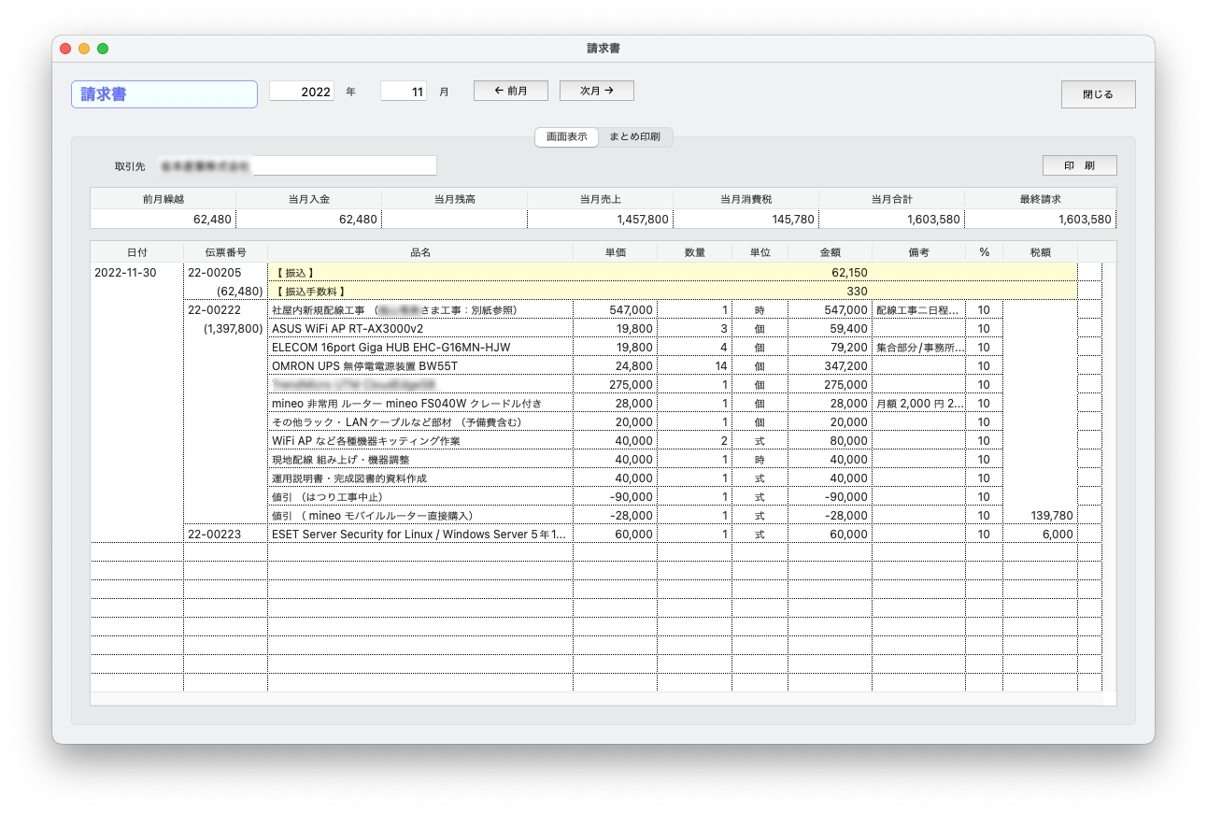Click the OMRON UPS 無停電電源装置 row
The height and width of the screenshot is (813, 1207).
(420, 365)
